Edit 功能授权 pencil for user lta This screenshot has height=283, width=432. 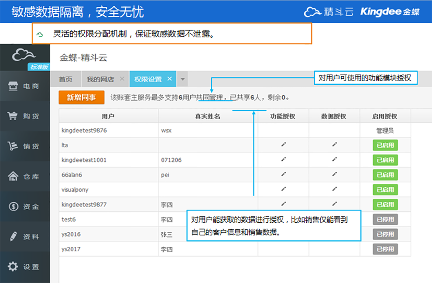point(284,144)
